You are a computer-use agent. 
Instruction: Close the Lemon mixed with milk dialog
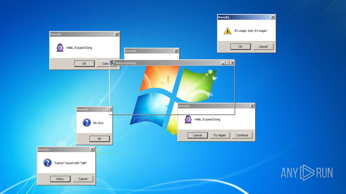tap(92, 150)
